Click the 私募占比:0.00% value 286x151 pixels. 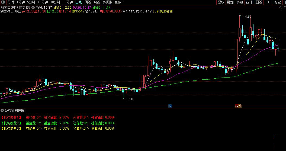click(x=103, y=128)
